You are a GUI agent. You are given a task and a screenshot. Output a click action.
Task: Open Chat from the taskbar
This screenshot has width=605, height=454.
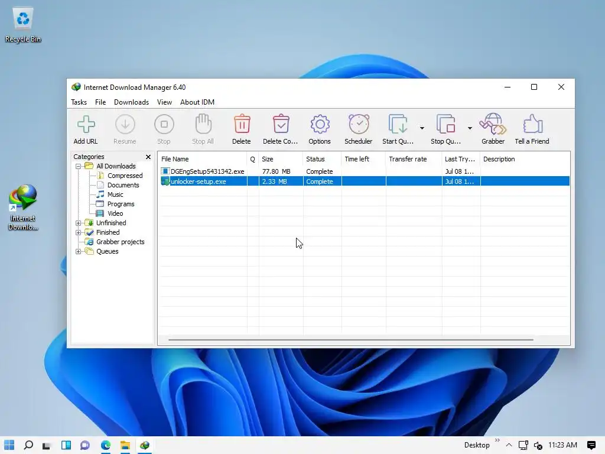(85, 445)
